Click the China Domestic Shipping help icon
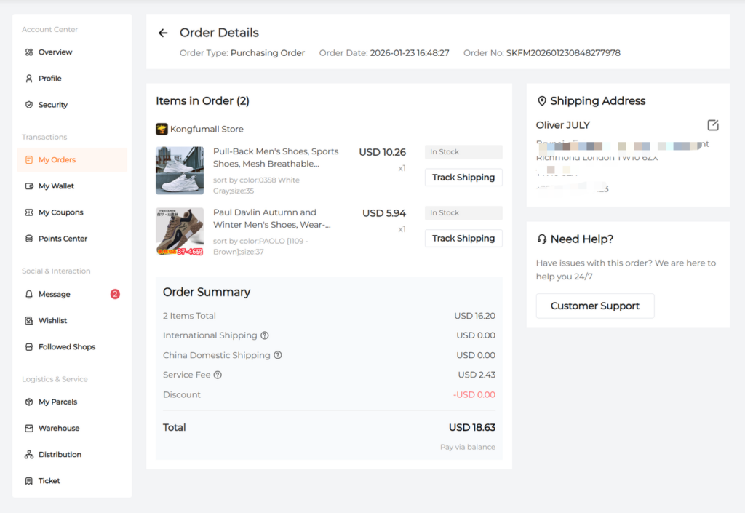The width and height of the screenshot is (745, 513). 278,355
